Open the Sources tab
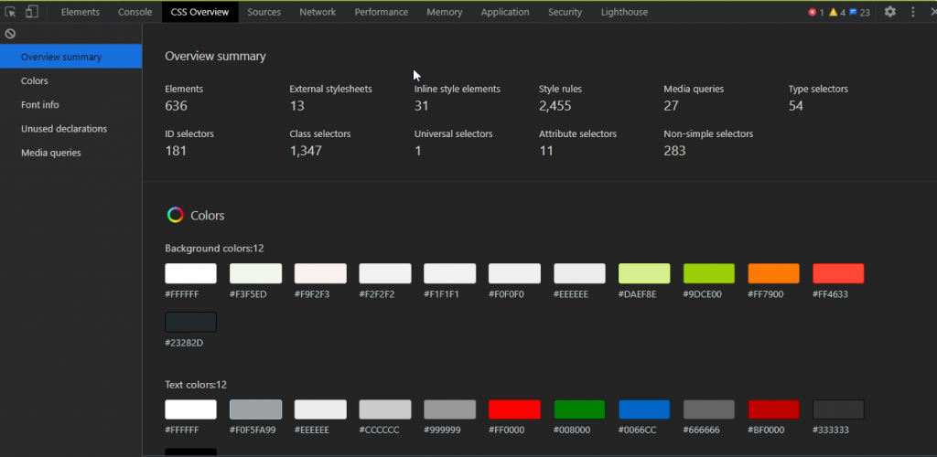 click(264, 12)
